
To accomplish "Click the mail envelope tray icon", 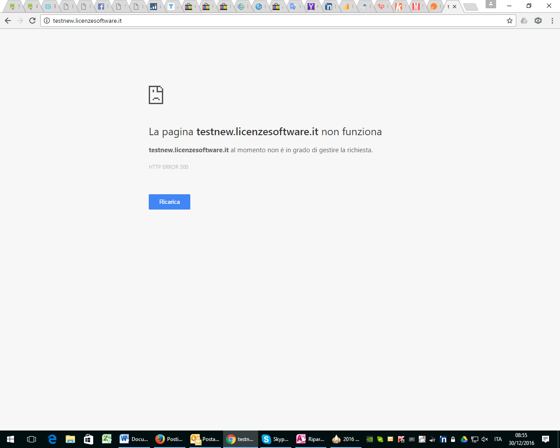I will 391,439.
